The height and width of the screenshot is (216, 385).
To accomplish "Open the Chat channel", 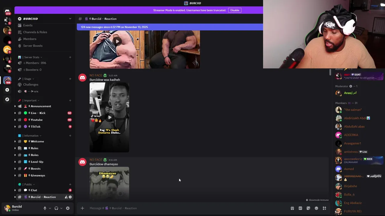I will pos(45,190).
